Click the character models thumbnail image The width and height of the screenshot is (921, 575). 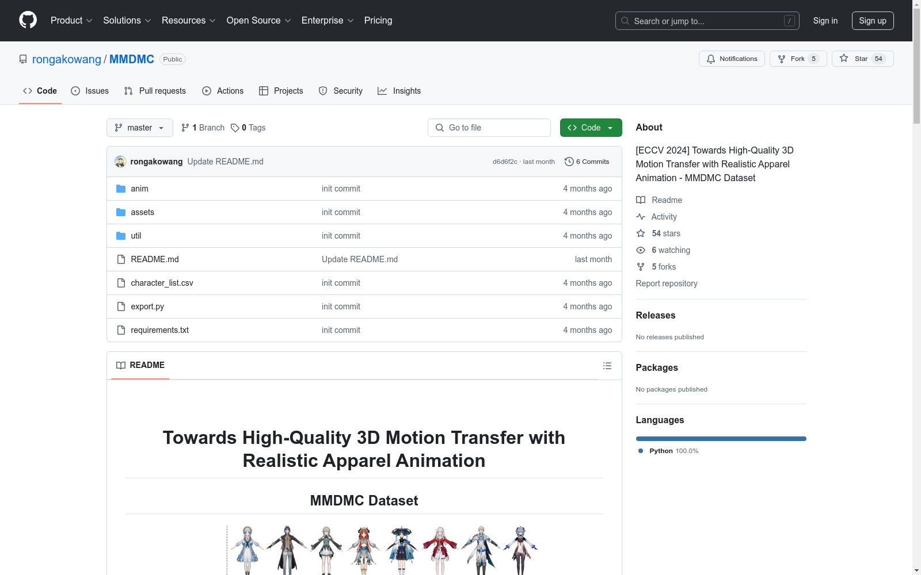[x=382, y=550]
